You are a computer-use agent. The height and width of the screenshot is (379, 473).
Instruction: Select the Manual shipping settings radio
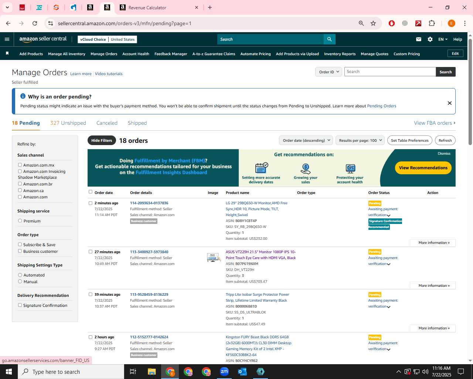[20, 281]
